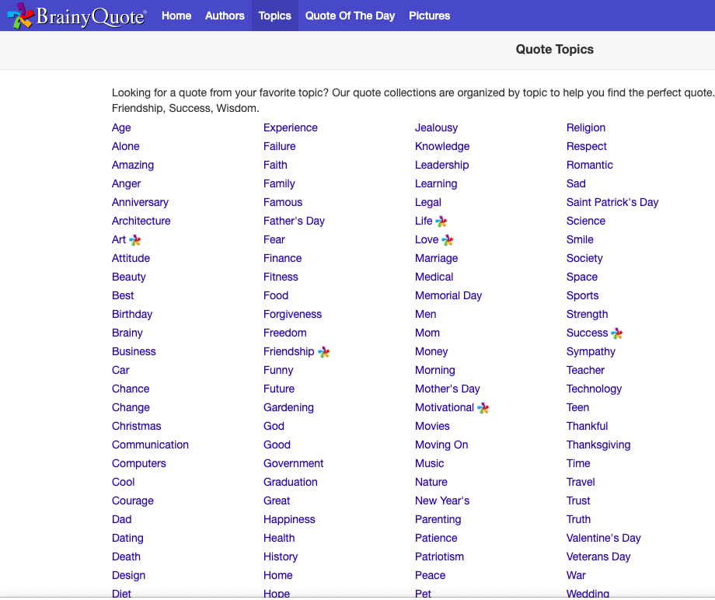Open the Experience topic
The height and width of the screenshot is (600, 715).
291,127
